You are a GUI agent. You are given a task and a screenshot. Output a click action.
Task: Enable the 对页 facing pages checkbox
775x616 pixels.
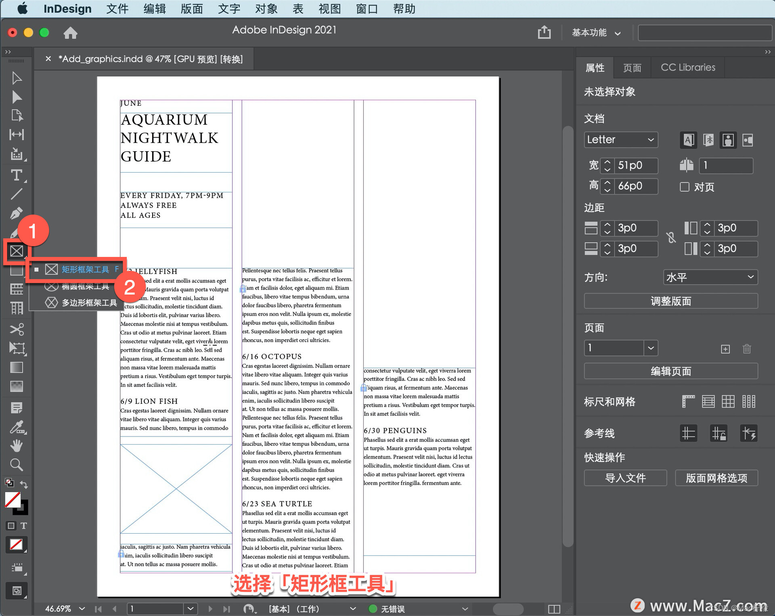[x=685, y=187]
